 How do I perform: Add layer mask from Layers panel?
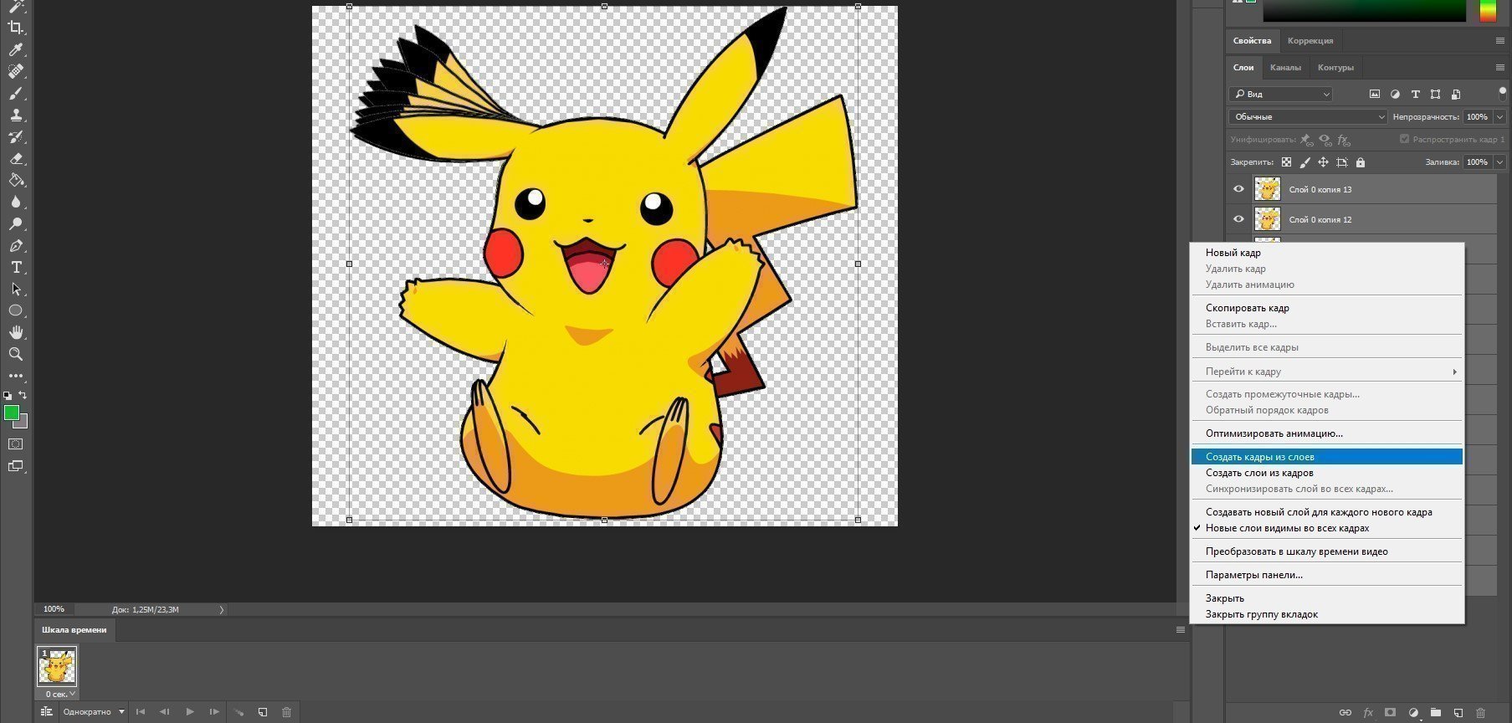tap(1390, 713)
